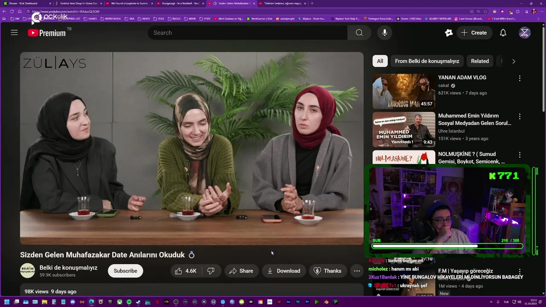Select From Belki de konuşmalıyız chip
Screen dimensions: 546x307
coord(427,61)
